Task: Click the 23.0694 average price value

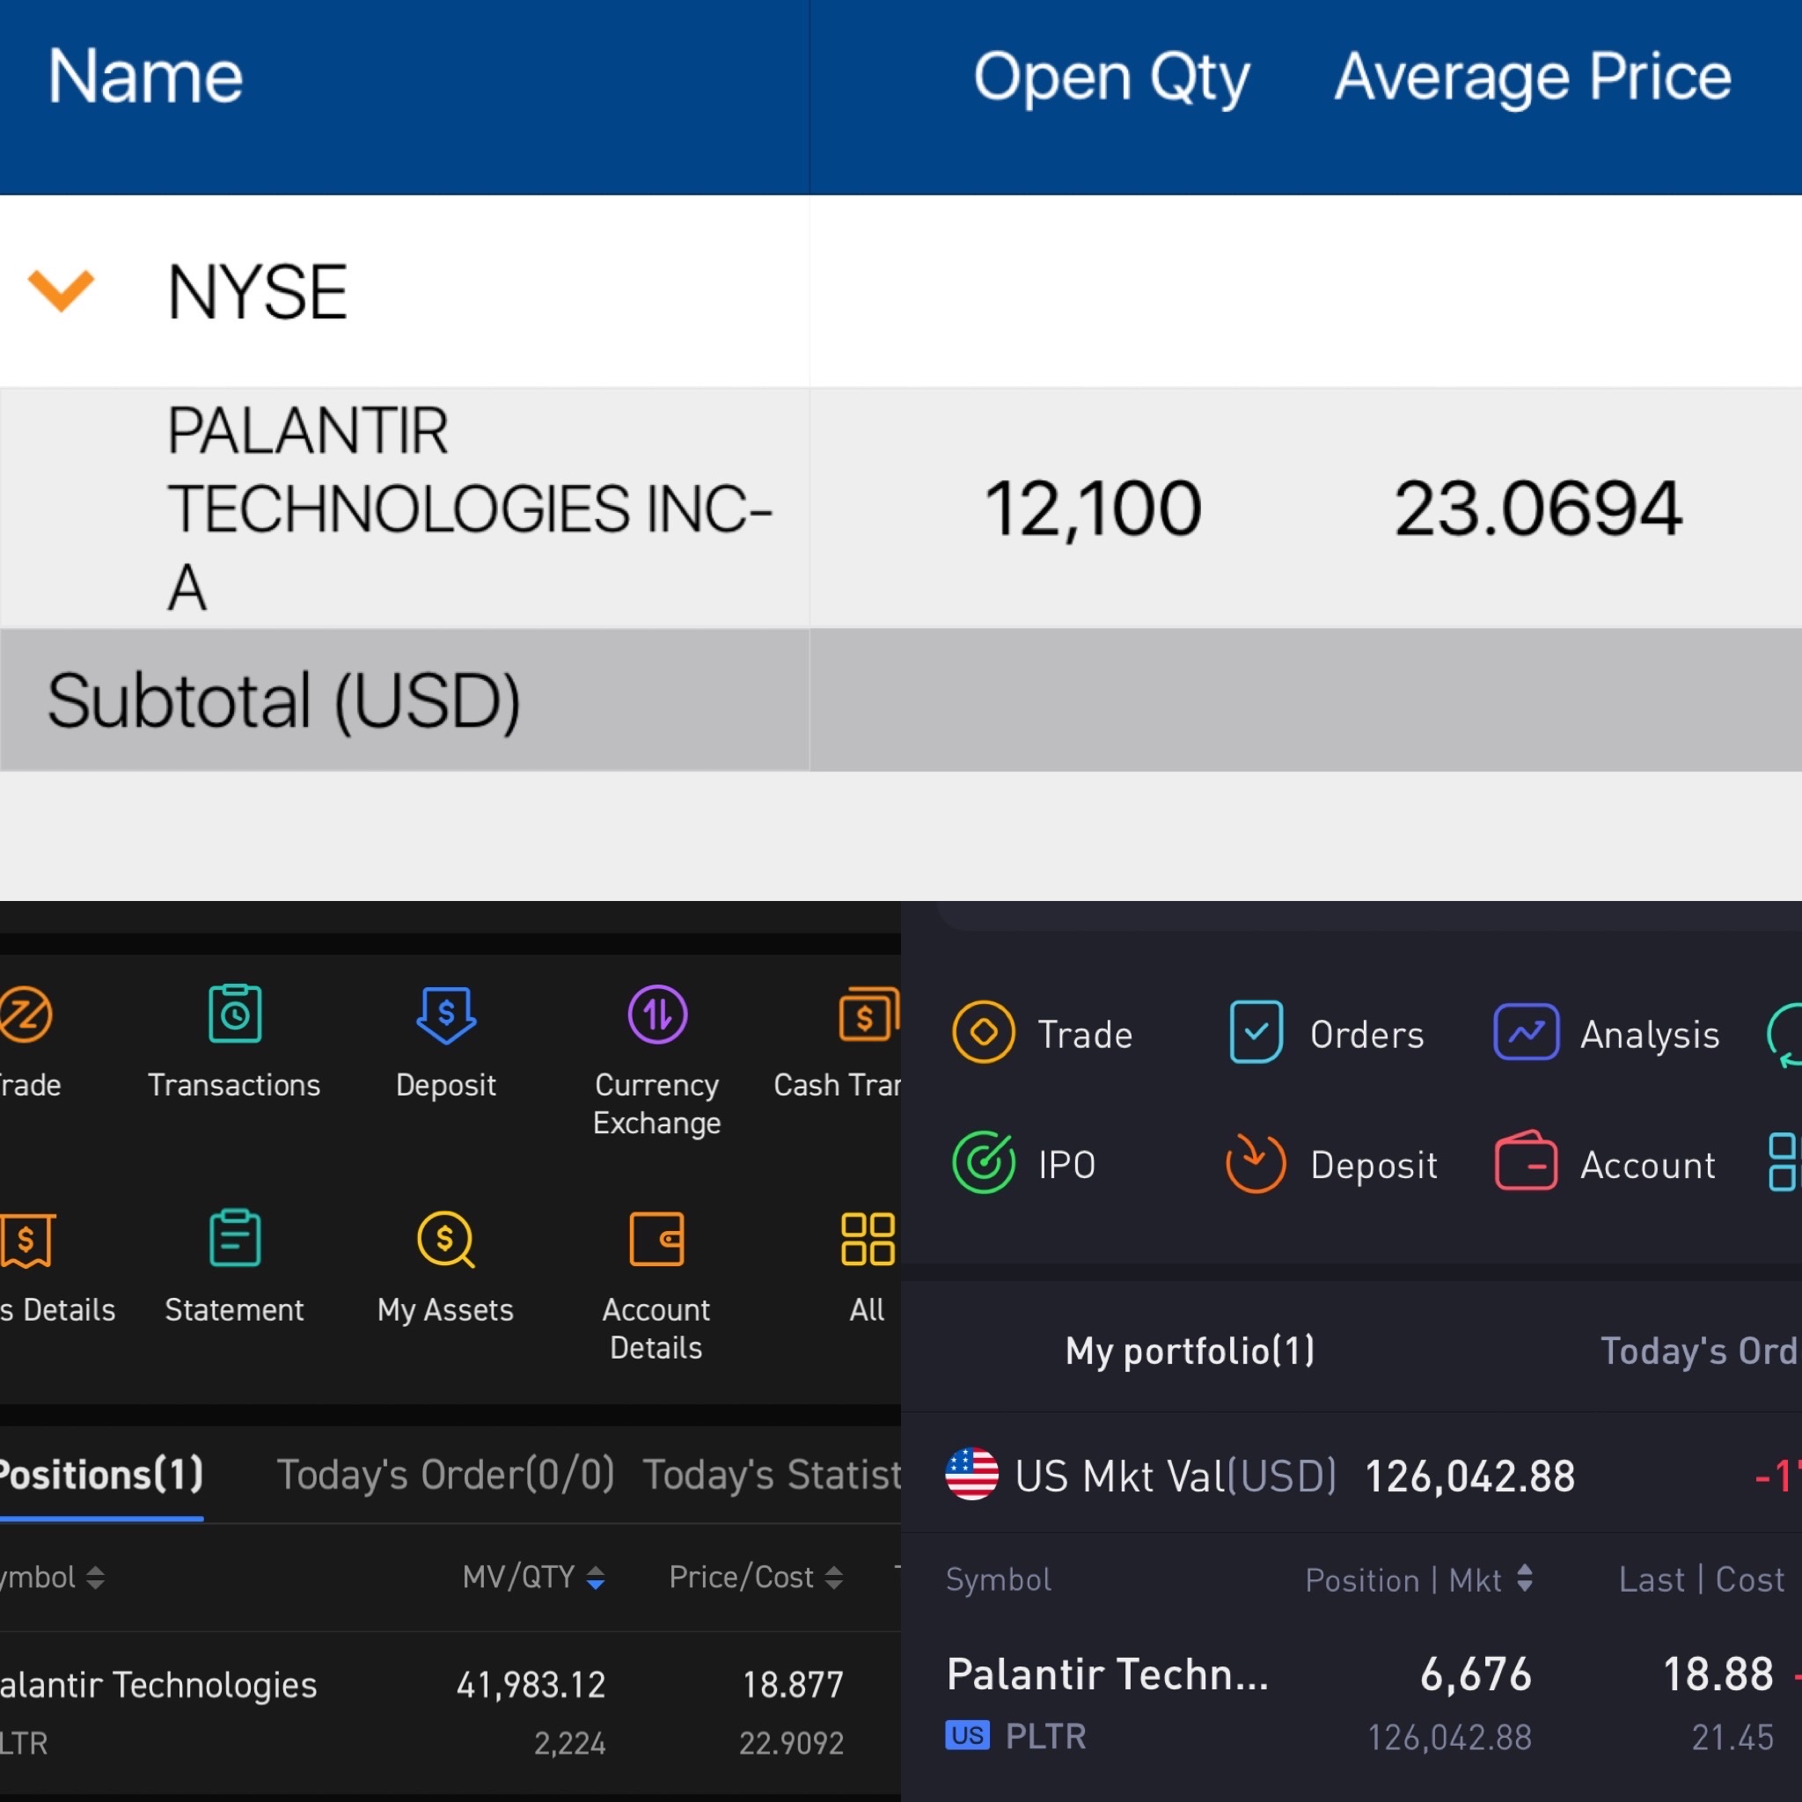Action: pyautogui.click(x=1538, y=509)
